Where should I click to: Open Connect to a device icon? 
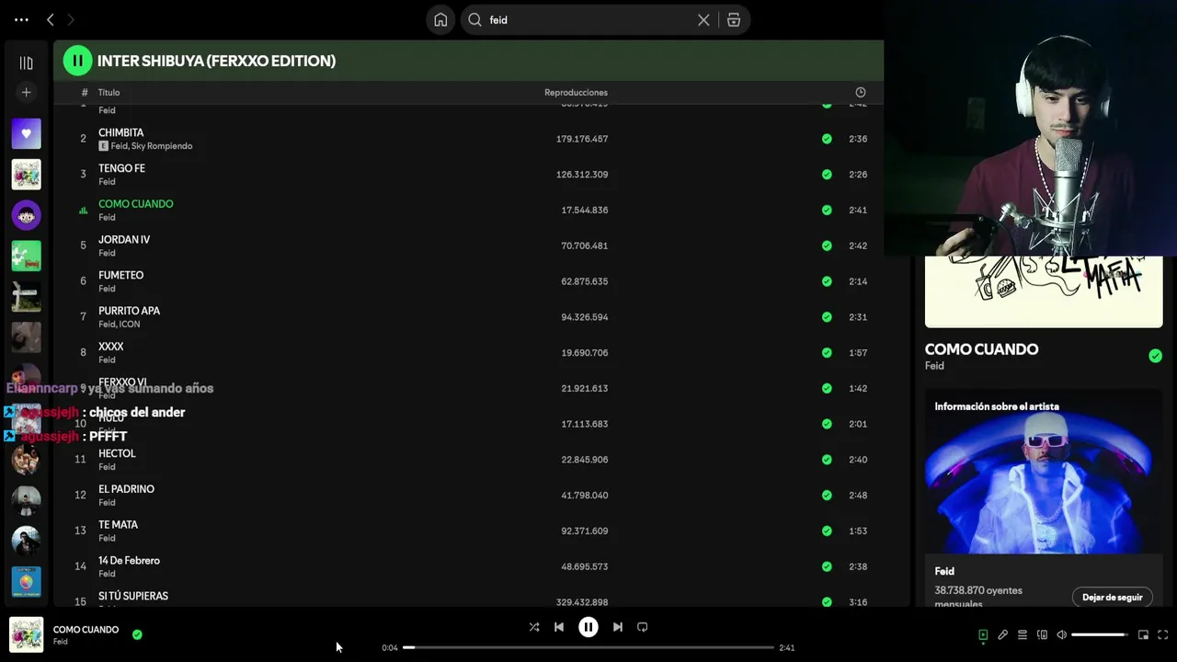pos(1042,634)
